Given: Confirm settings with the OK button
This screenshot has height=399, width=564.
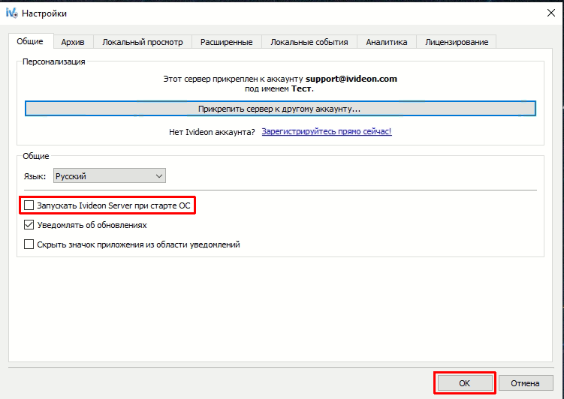Looking at the screenshot, I should [x=464, y=383].
